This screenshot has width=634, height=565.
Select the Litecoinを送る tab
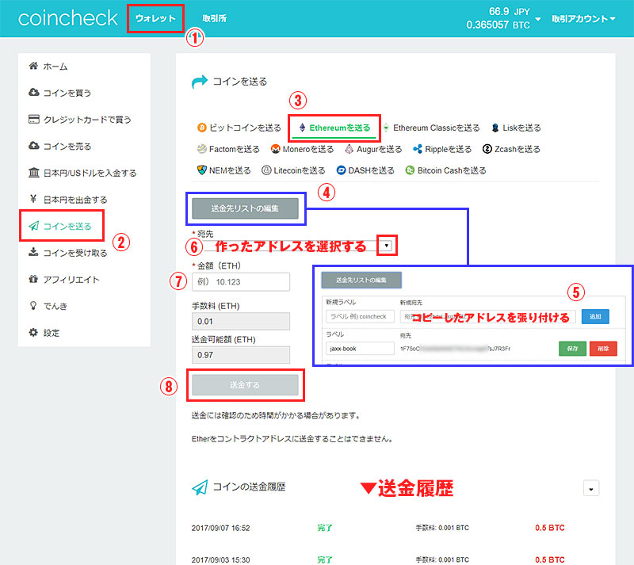(x=293, y=170)
